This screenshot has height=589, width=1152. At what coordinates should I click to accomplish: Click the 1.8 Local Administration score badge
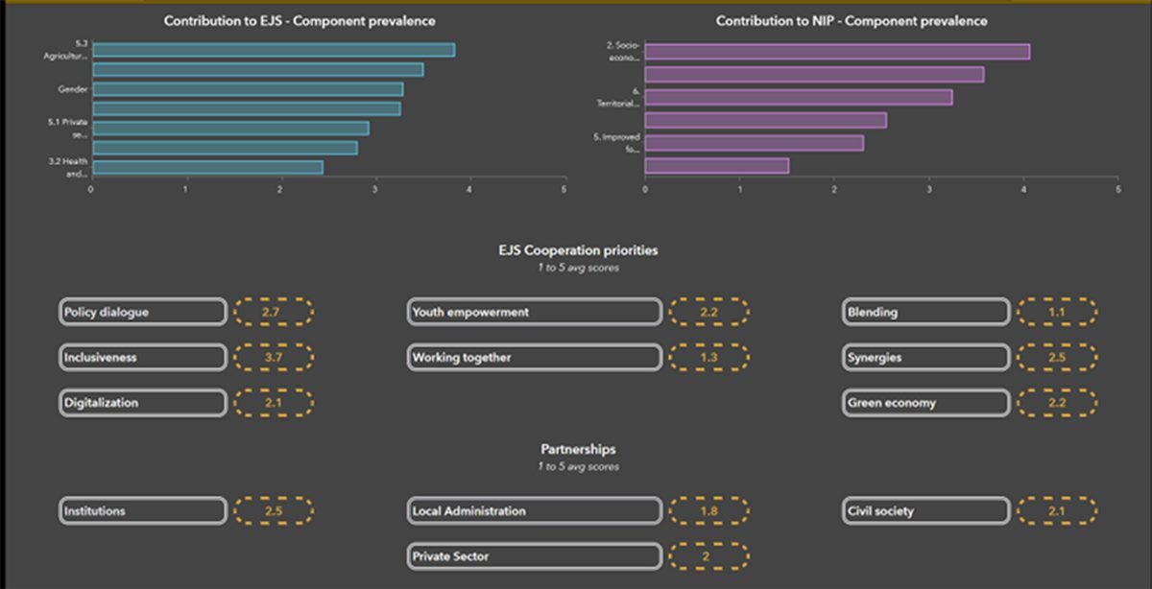tap(708, 510)
